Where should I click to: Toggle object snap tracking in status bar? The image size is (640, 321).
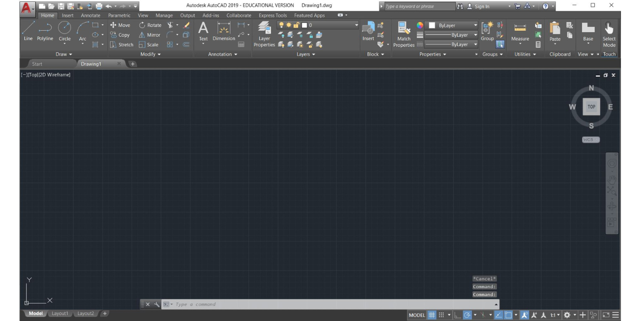click(498, 315)
